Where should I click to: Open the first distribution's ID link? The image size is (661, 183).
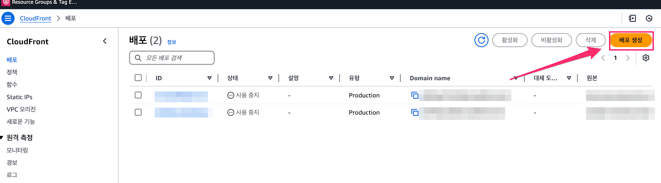pos(181,97)
